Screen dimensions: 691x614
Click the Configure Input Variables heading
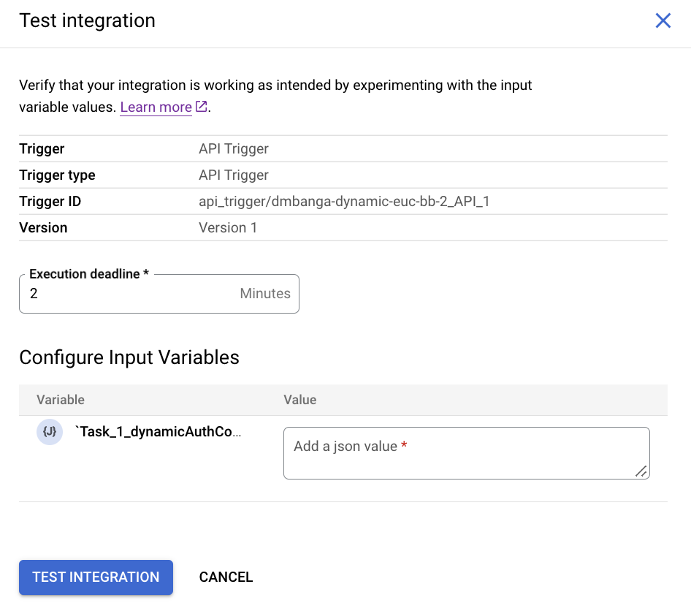click(x=129, y=357)
